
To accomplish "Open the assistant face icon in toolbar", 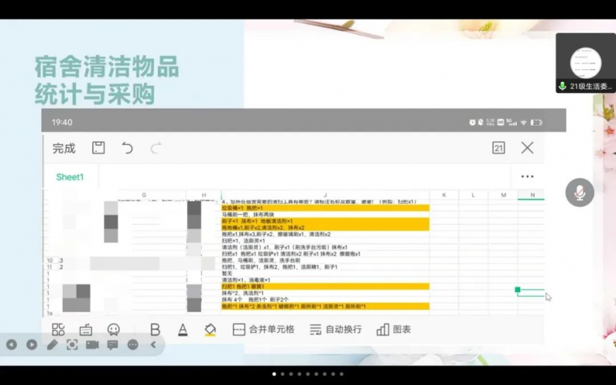I will coord(114,330).
